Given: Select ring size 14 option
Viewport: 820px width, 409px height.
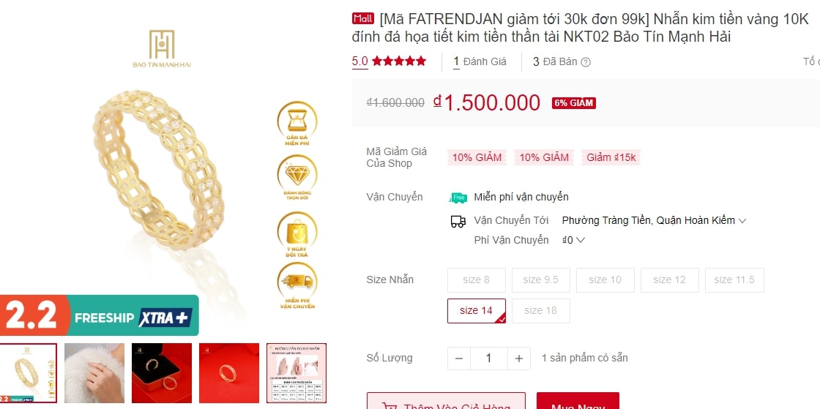Looking at the screenshot, I should [477, 311].
